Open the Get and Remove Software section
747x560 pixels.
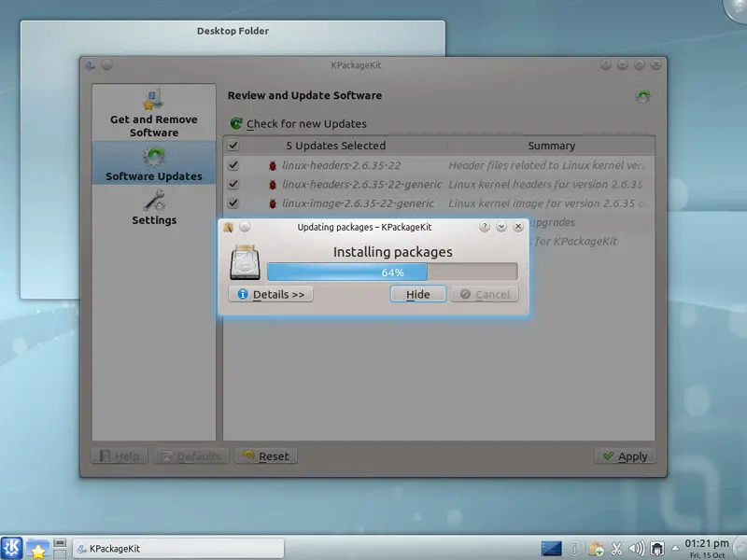point(153,113)
